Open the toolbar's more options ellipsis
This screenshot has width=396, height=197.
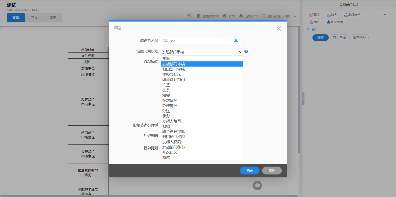pos(296,16)
